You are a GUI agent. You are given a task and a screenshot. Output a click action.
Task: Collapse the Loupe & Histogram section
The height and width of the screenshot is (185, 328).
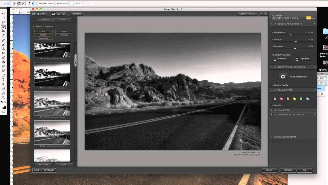point(272,137)
